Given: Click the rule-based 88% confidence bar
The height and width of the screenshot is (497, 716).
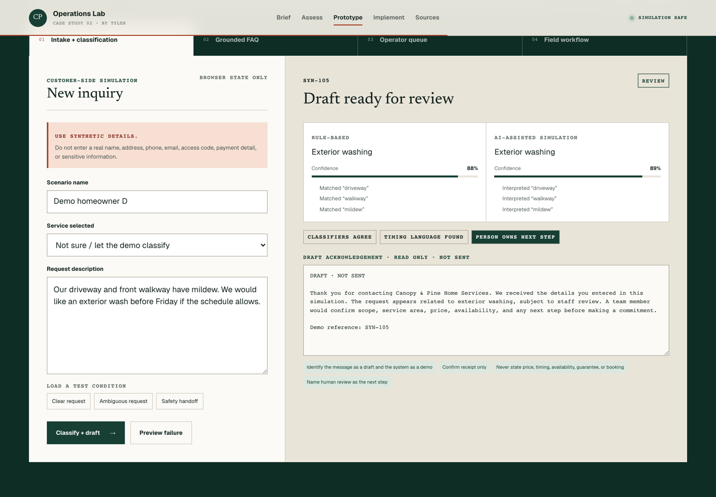Looking at the screenshot, I should (395, 176).
